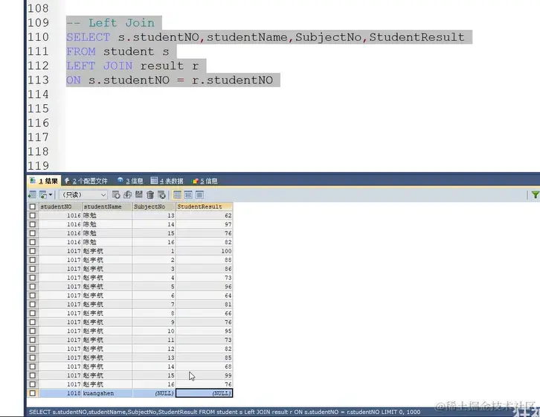Check the 1017 row with SubjectNo 1
The image size is (540, 417).
(x=33, y=251)
